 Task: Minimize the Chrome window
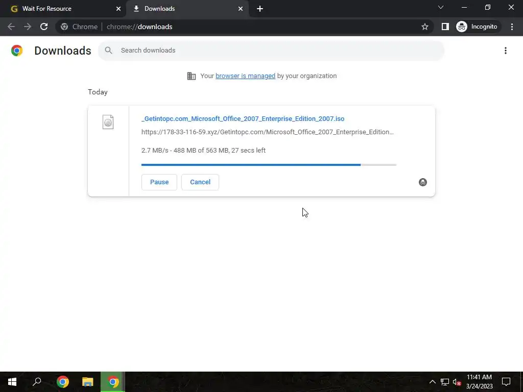[x=464, y=7]
